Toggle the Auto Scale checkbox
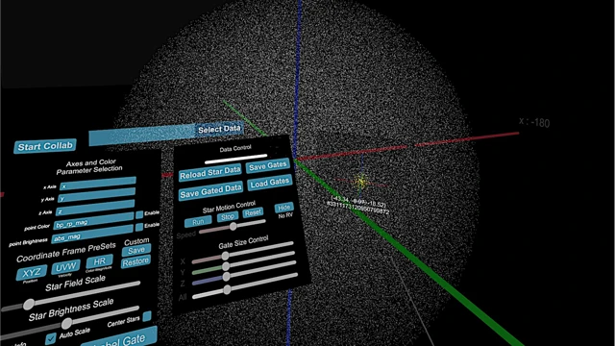 click(51, 338)
